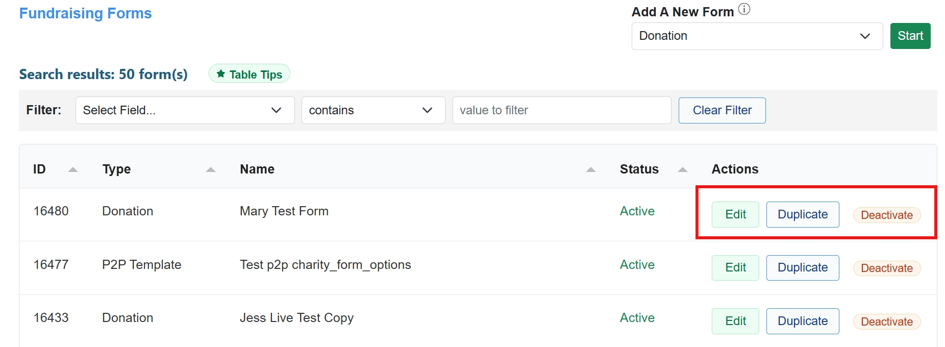Edit the Mary Test Form row

point(735,214)
